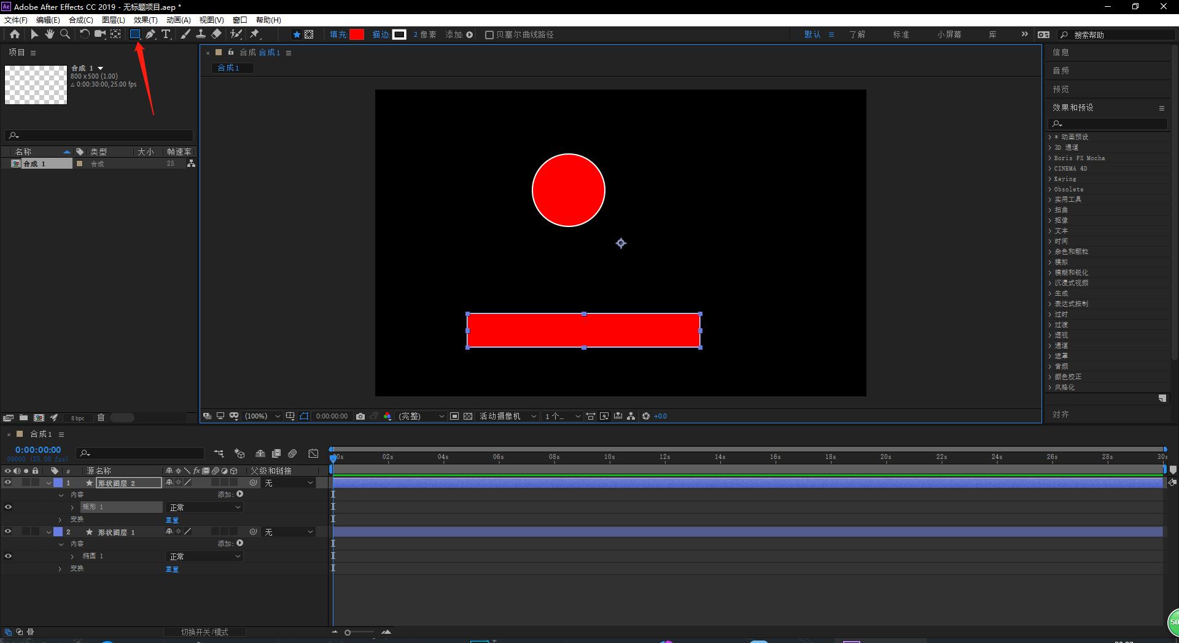1179x643 pixels.
Task: Click the timeline zoom slider handle
Action: point(348,633)
